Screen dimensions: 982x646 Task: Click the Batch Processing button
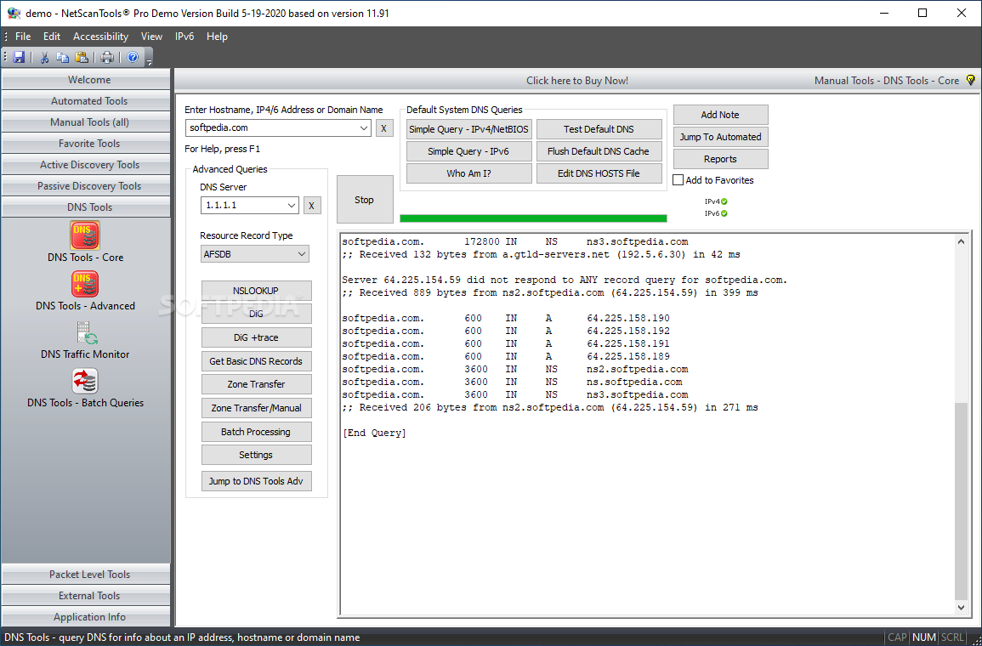pyautogui.click(x=256, y=432)
